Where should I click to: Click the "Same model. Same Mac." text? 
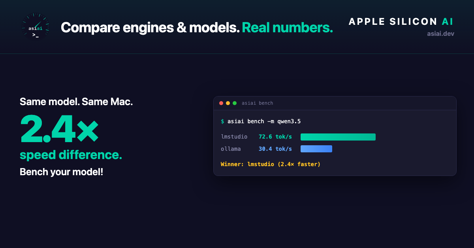click(x=76, y=102)
